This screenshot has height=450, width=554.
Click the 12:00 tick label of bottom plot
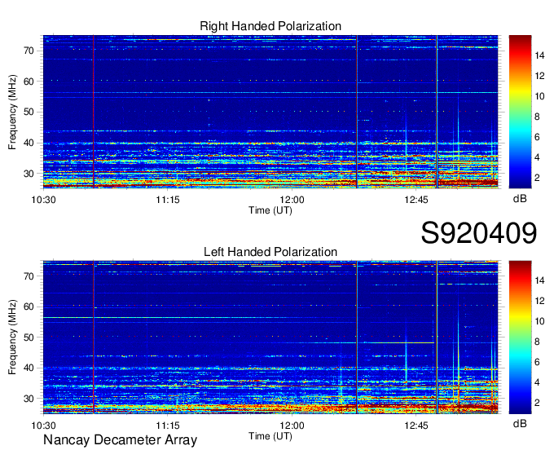pyautogui.click(x=292, y=426)
